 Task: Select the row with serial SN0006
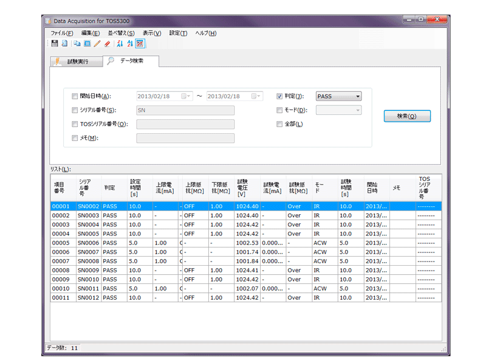tap(246, 243)
